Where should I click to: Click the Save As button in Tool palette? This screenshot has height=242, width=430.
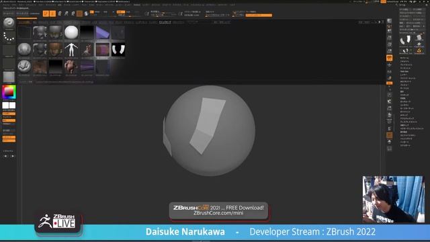click(x=419, y=9)
